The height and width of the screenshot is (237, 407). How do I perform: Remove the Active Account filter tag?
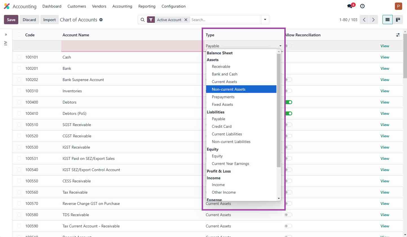pos(186,20)
